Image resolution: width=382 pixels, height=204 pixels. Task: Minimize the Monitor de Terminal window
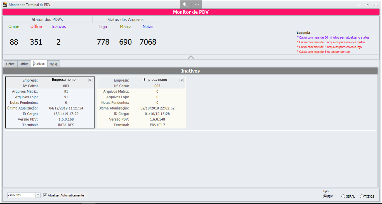pyautogui.click(x=358, y=5)
